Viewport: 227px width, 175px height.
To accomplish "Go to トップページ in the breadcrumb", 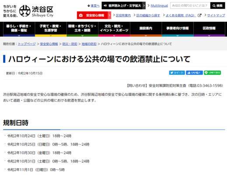I will click(27, 44).
